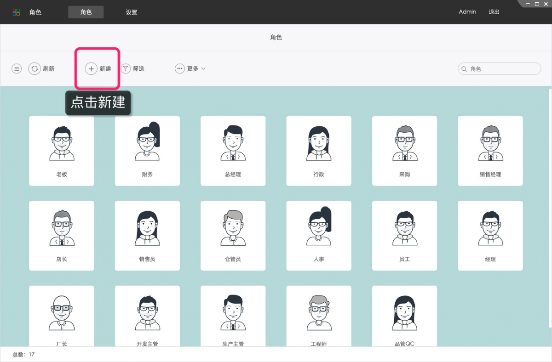Open the 老板 role avatar
This screenshot has height=362, width=552.
pos(62,143)
